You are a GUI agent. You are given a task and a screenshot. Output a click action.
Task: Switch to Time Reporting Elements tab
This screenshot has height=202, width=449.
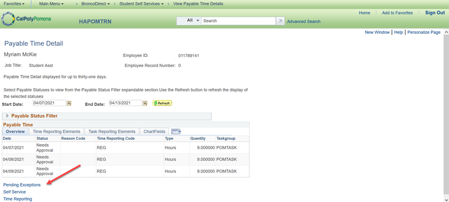click(x=57, y=132)
